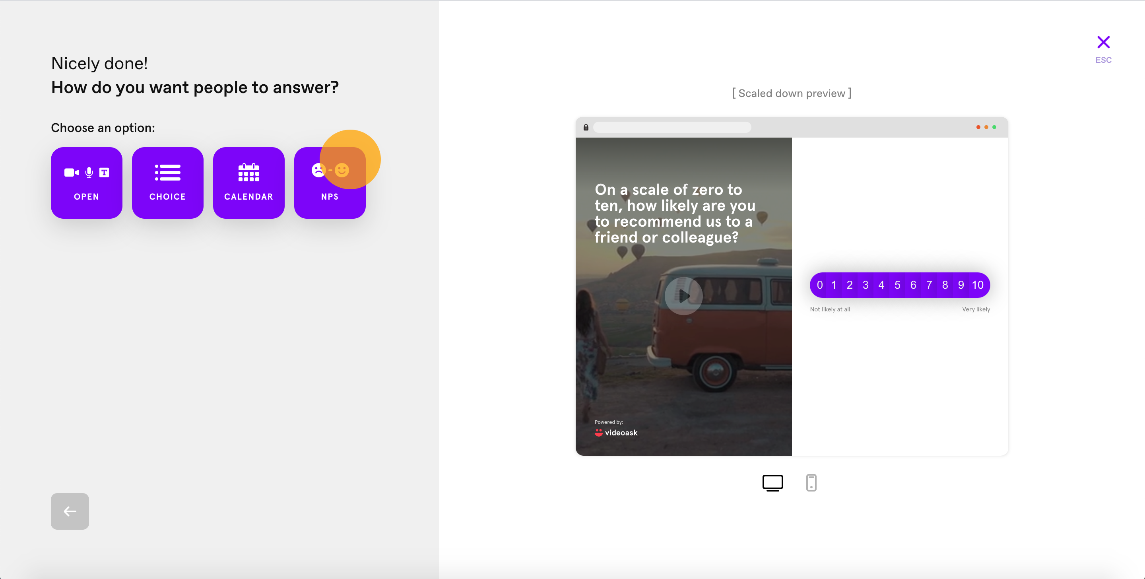Click NPS score 5 in preview
The image size is (1145, 579).
tap(897, 285)
